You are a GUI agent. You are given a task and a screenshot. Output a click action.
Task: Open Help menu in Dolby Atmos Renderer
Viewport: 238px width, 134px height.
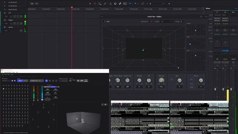click(17, 72)
